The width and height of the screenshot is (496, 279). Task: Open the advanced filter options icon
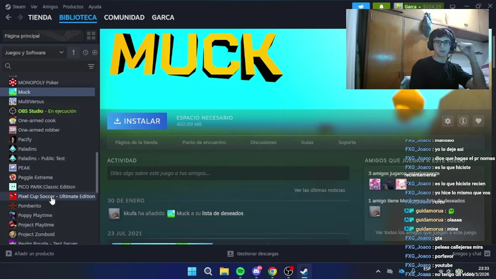tap(91, 66)
